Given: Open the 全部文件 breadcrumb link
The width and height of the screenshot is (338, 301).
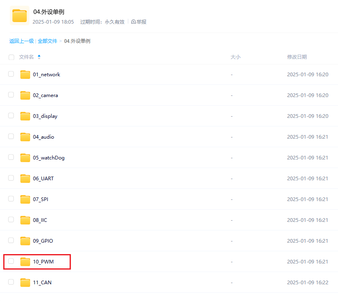Looking at the screenshot, I should pos(47,41).
